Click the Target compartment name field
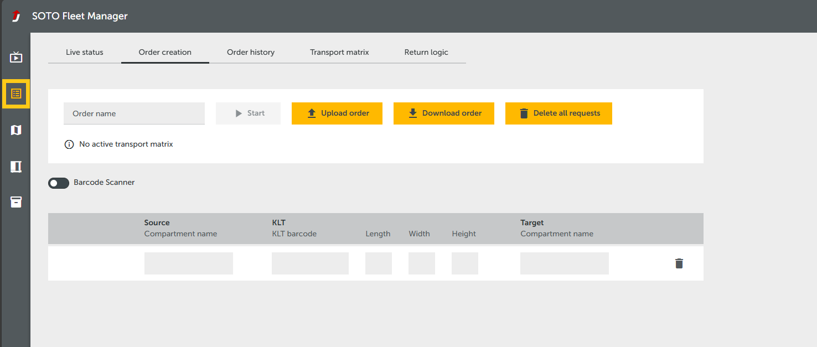Viewport: 817px width, 347px height. 565,263
